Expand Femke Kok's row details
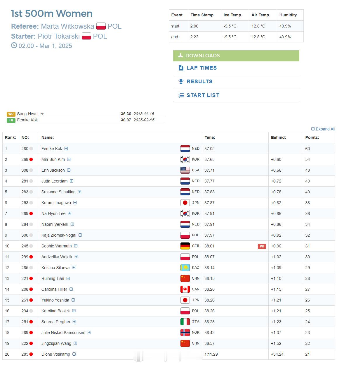The image size is (337, 365). pos(66,149)
